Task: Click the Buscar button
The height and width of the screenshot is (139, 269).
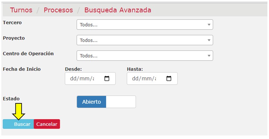Action: tap(18, 124)
